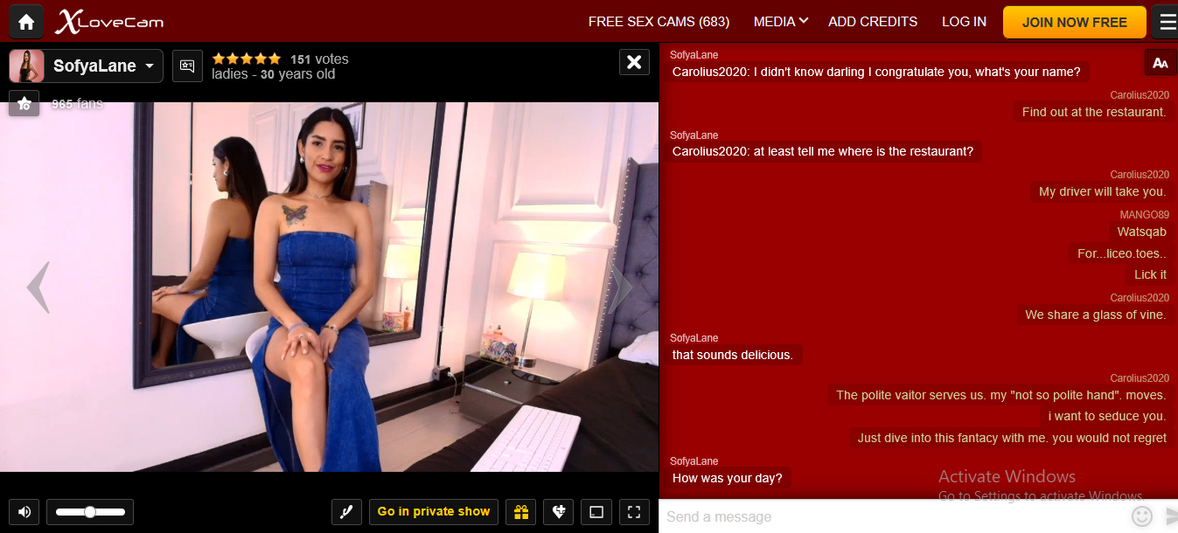Open SofyaLane's profile card icon

pyautogui.click(x=187, y=66)
